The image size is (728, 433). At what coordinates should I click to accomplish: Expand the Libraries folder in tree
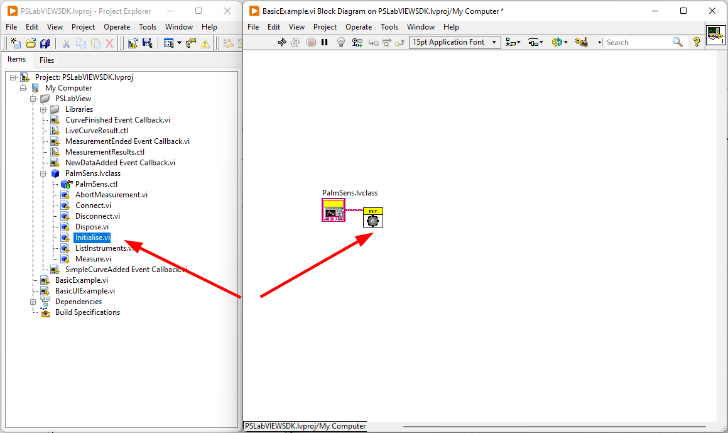pos(43,109)
